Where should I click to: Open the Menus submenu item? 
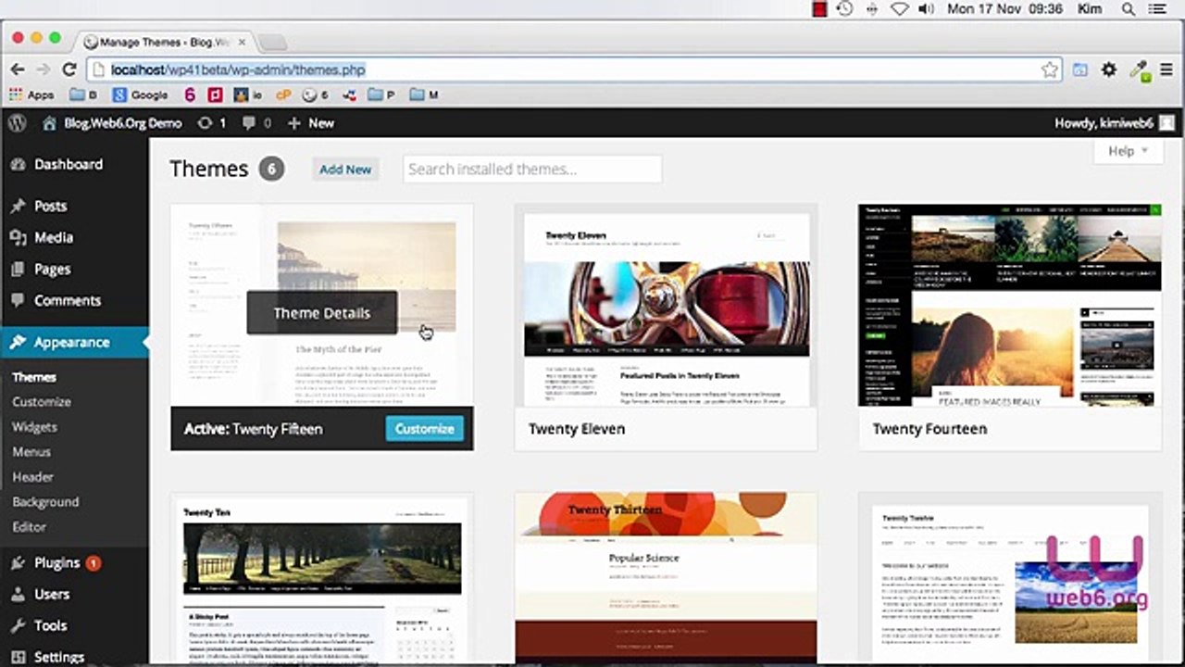31,452
